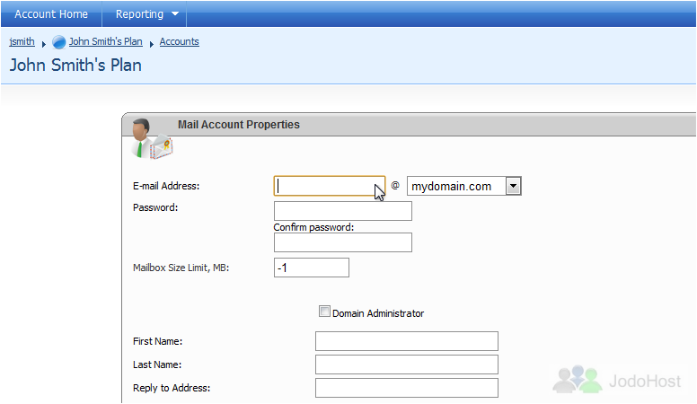
Task: Select the Last Name text box
Action: (407, 364)
